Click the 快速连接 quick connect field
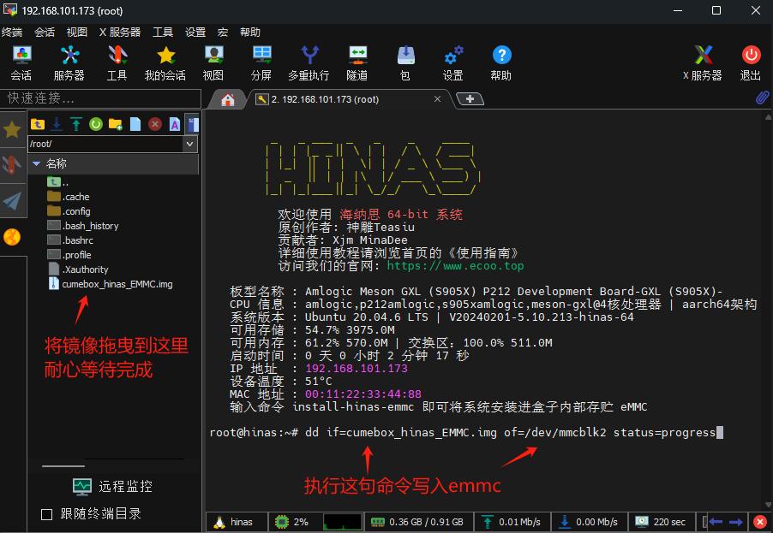 coord(103,98)
